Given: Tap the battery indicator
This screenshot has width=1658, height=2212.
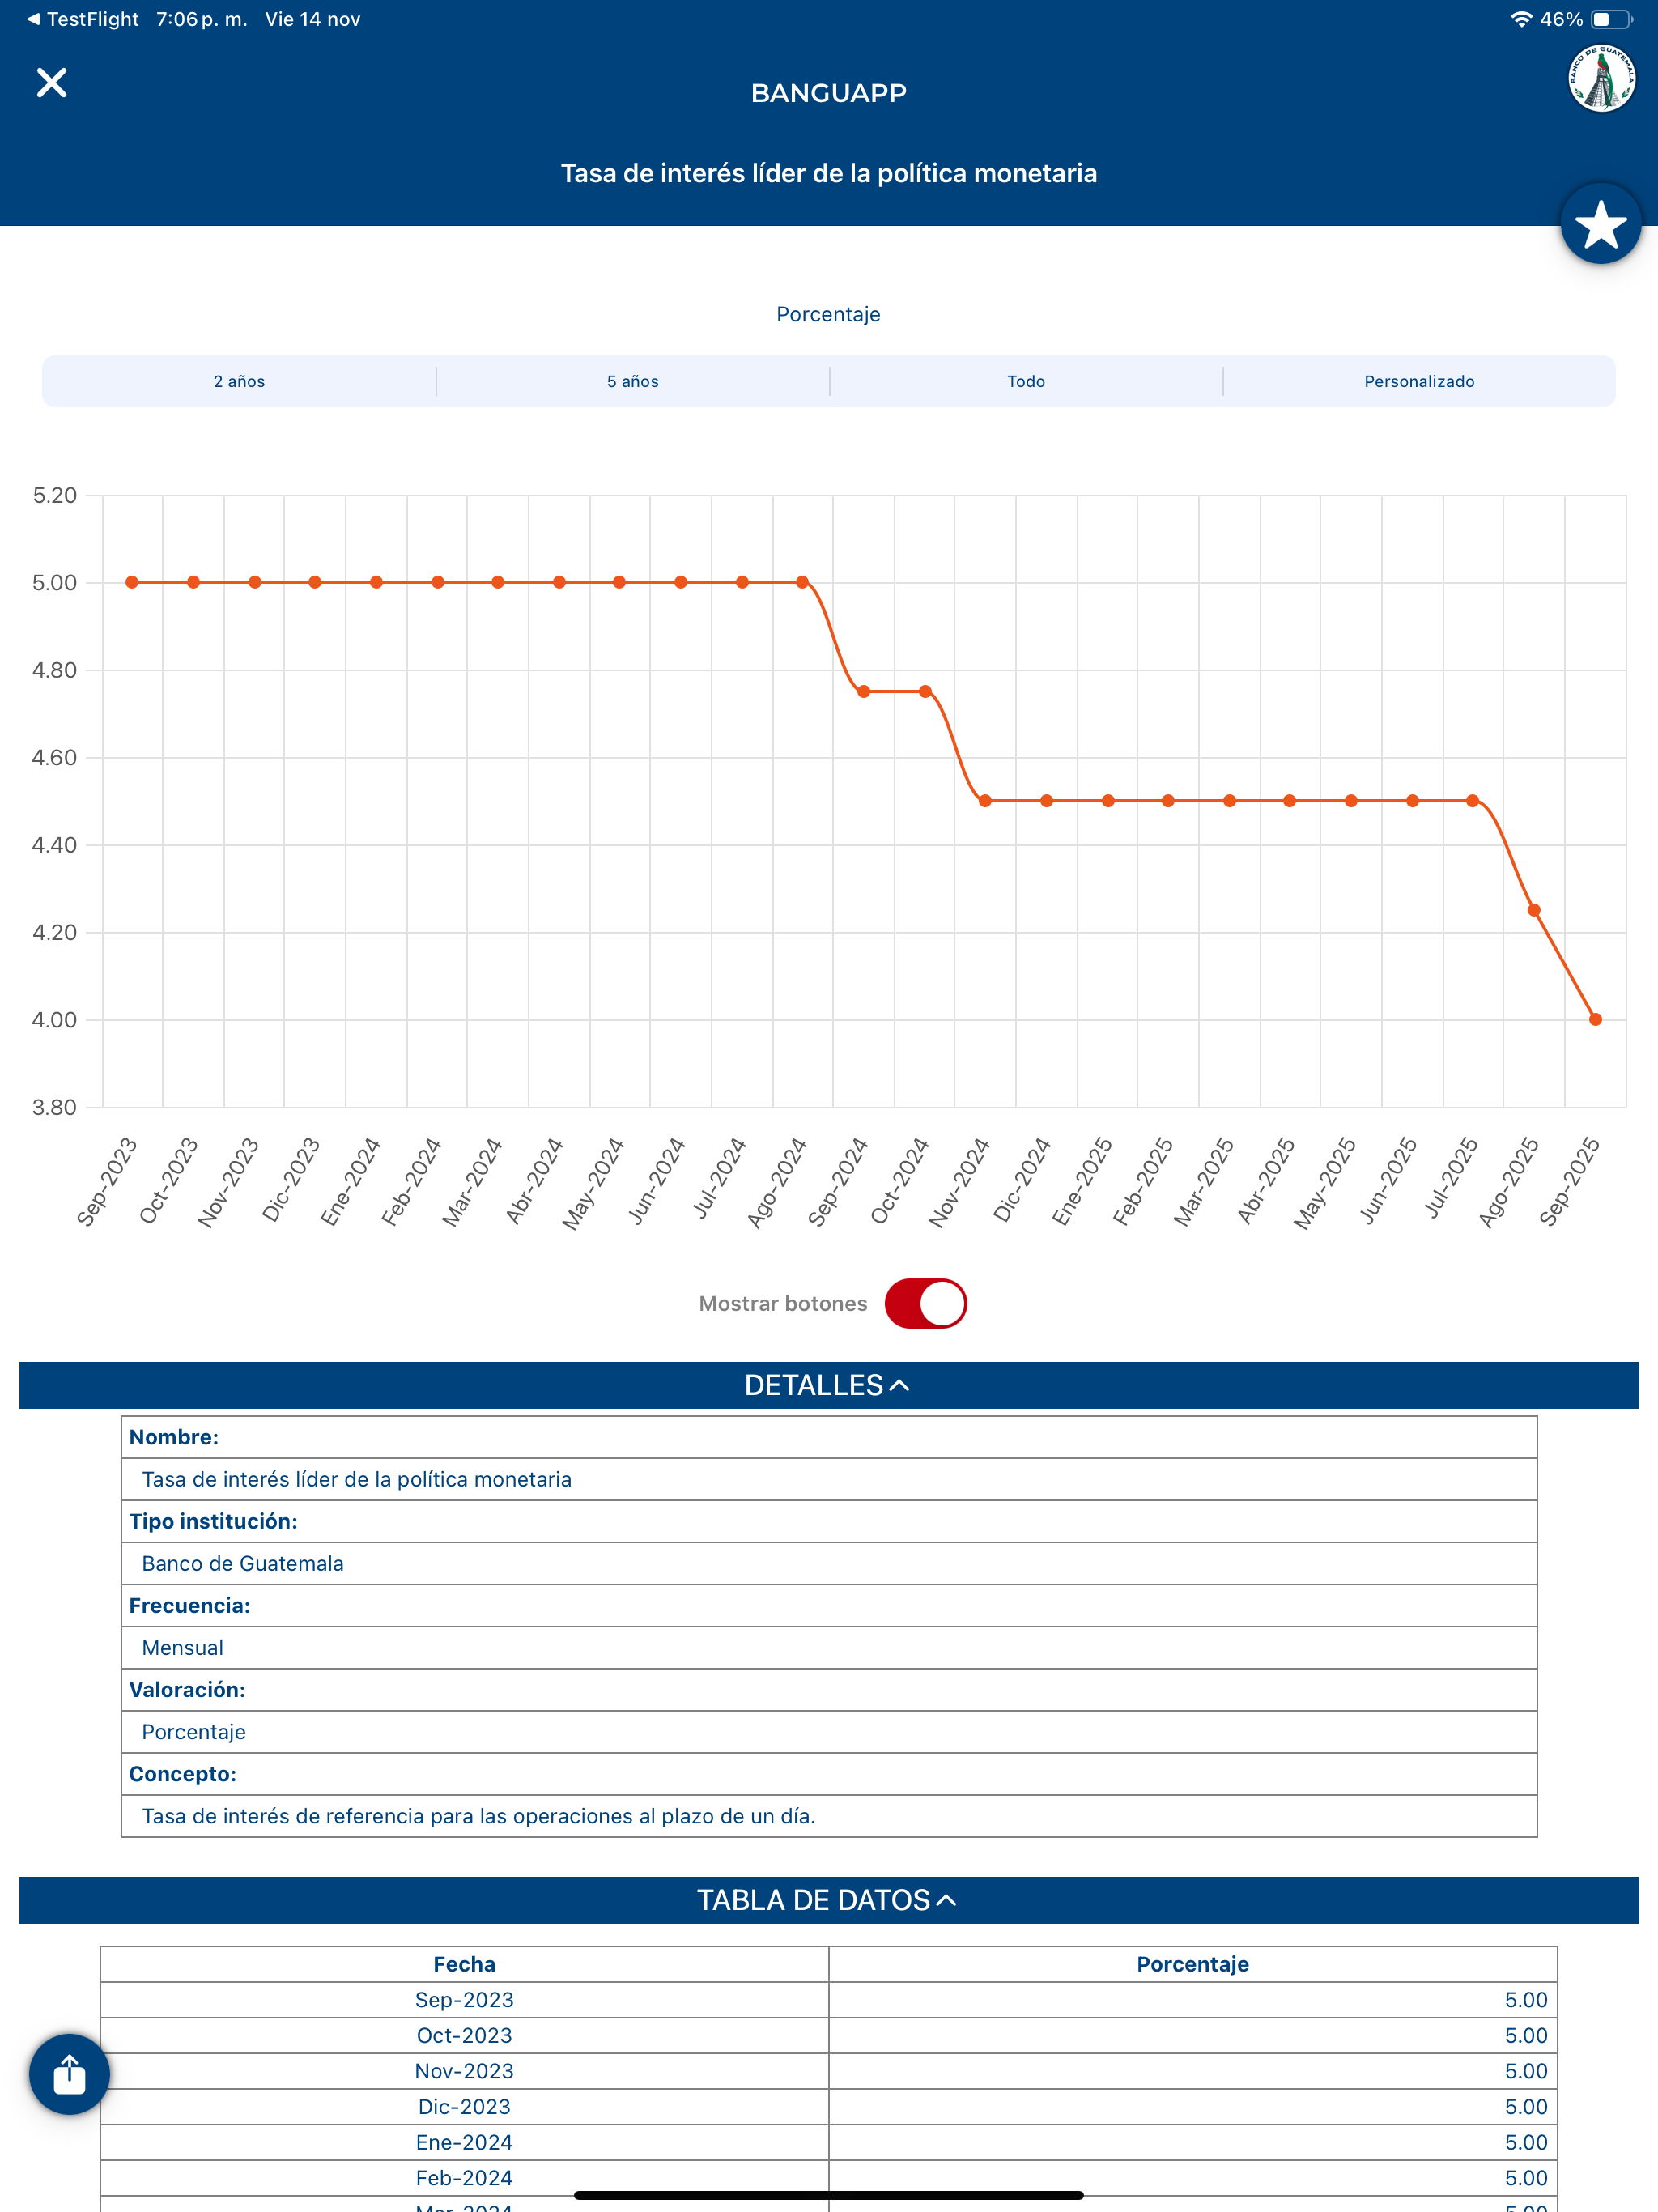Looking at the screenshot, I should pyautogui.click(x=1611, y=19).
